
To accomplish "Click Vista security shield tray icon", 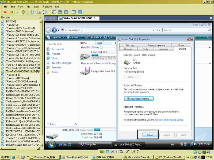I will pos(182,144).
